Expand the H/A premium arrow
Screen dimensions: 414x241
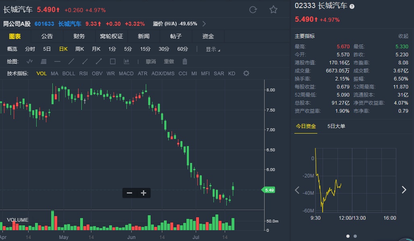pos(204,24)
